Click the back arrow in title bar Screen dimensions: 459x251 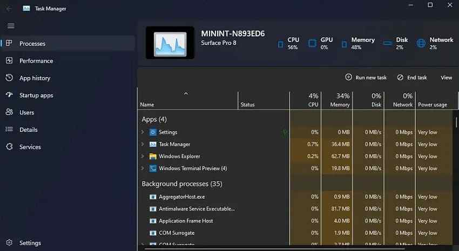[x=9, y=9]
